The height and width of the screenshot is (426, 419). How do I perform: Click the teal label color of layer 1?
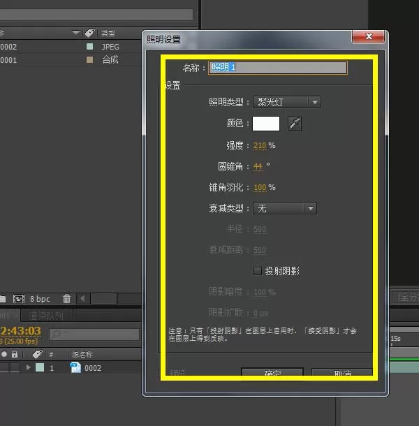pos(40,367)
